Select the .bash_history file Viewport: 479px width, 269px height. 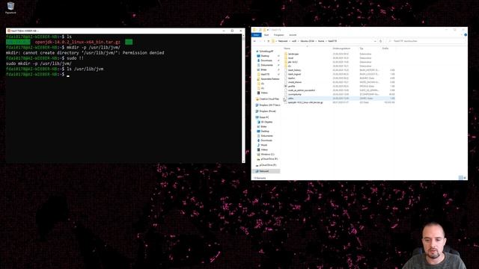pyautogui.click(x=294, y=70)
